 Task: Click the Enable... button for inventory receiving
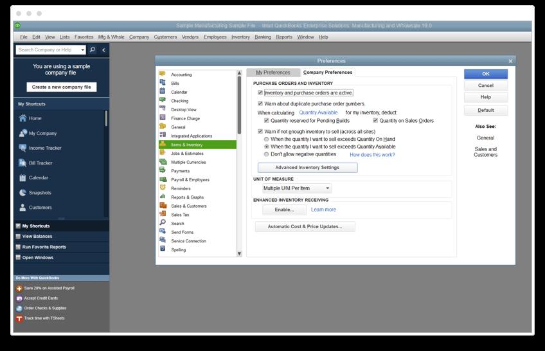coord(284,210)
